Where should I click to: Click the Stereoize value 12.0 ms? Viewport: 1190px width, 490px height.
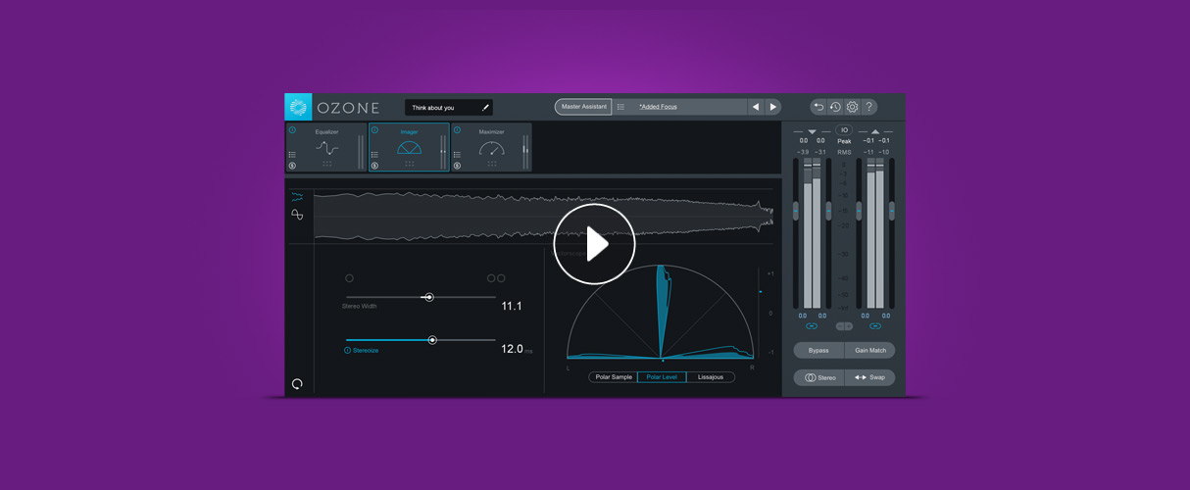tap(517, 349)
